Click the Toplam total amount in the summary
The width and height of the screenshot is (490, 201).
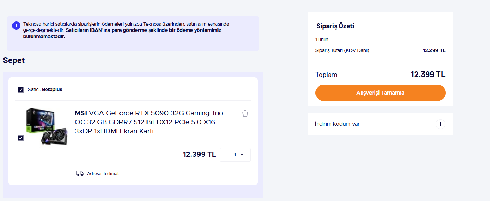point(428,75)
